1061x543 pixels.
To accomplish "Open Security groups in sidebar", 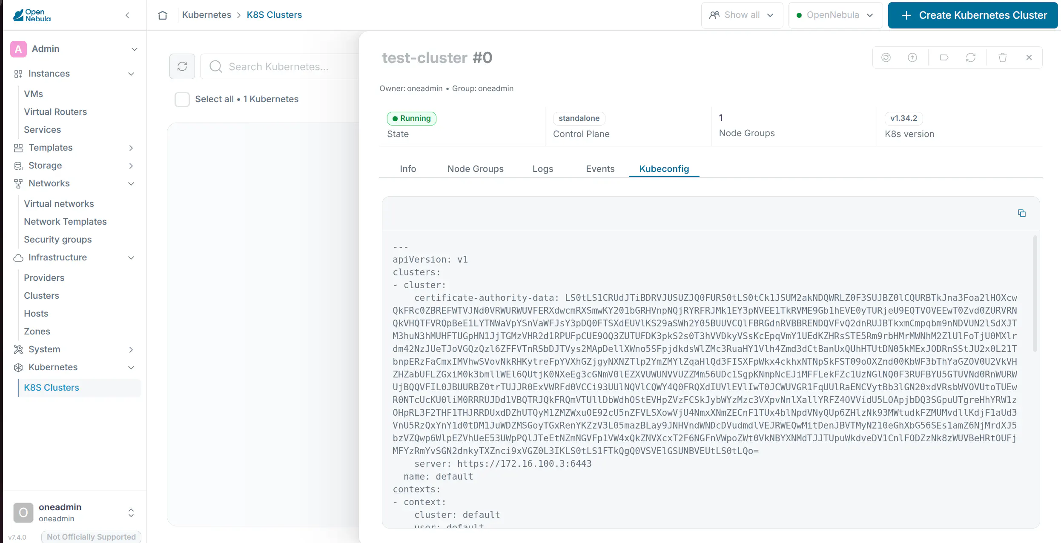I will tap(57, 240).
